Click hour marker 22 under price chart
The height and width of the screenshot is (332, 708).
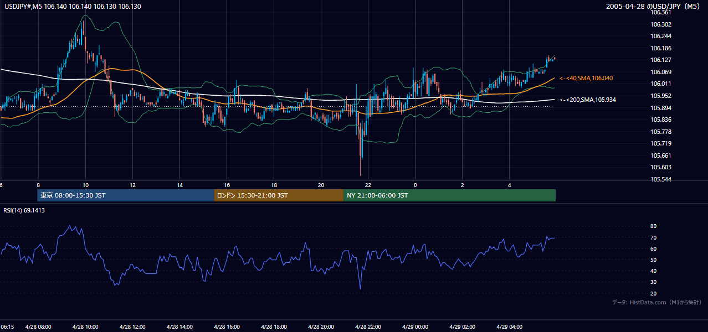[368, 185]
